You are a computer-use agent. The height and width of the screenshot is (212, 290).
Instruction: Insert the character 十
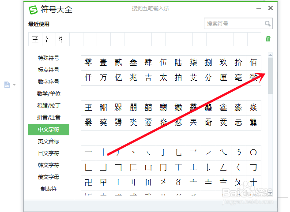tap(253, 182)
